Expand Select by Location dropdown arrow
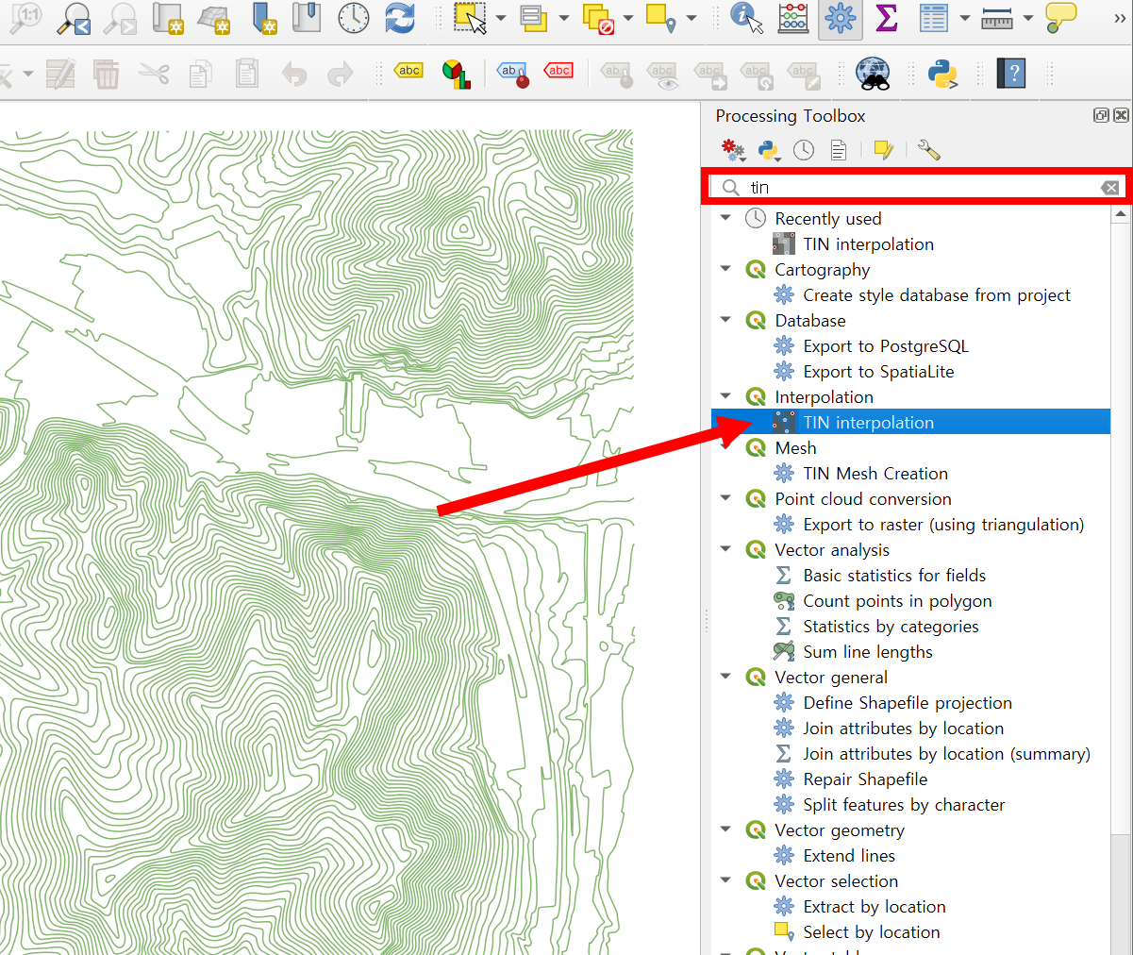This screenshot has width=1133, height=955. pyautogui.click(x=691, y=18)
